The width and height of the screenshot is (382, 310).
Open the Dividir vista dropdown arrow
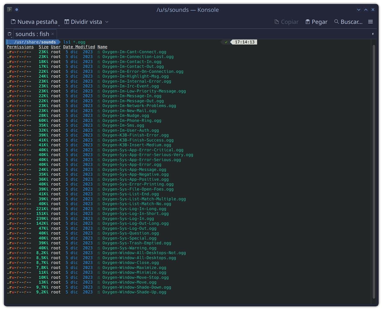(x=107, y=22)
